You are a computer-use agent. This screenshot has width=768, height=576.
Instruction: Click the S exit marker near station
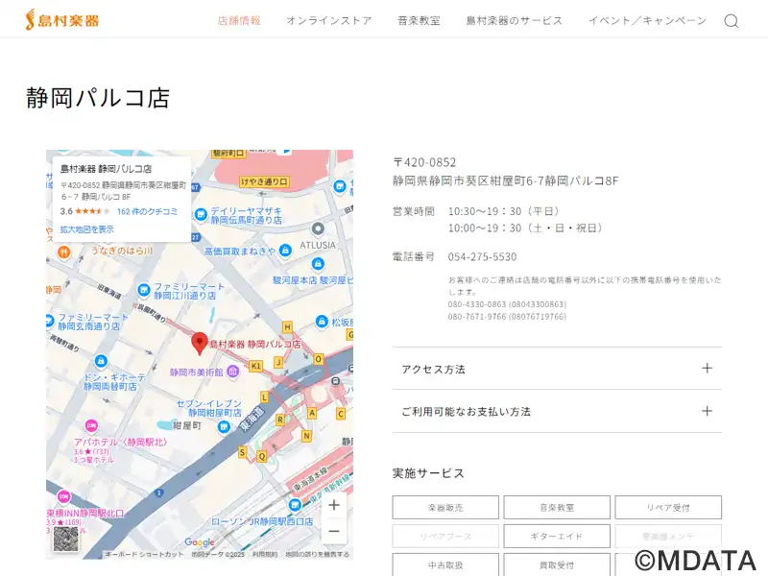coord(242,452)
